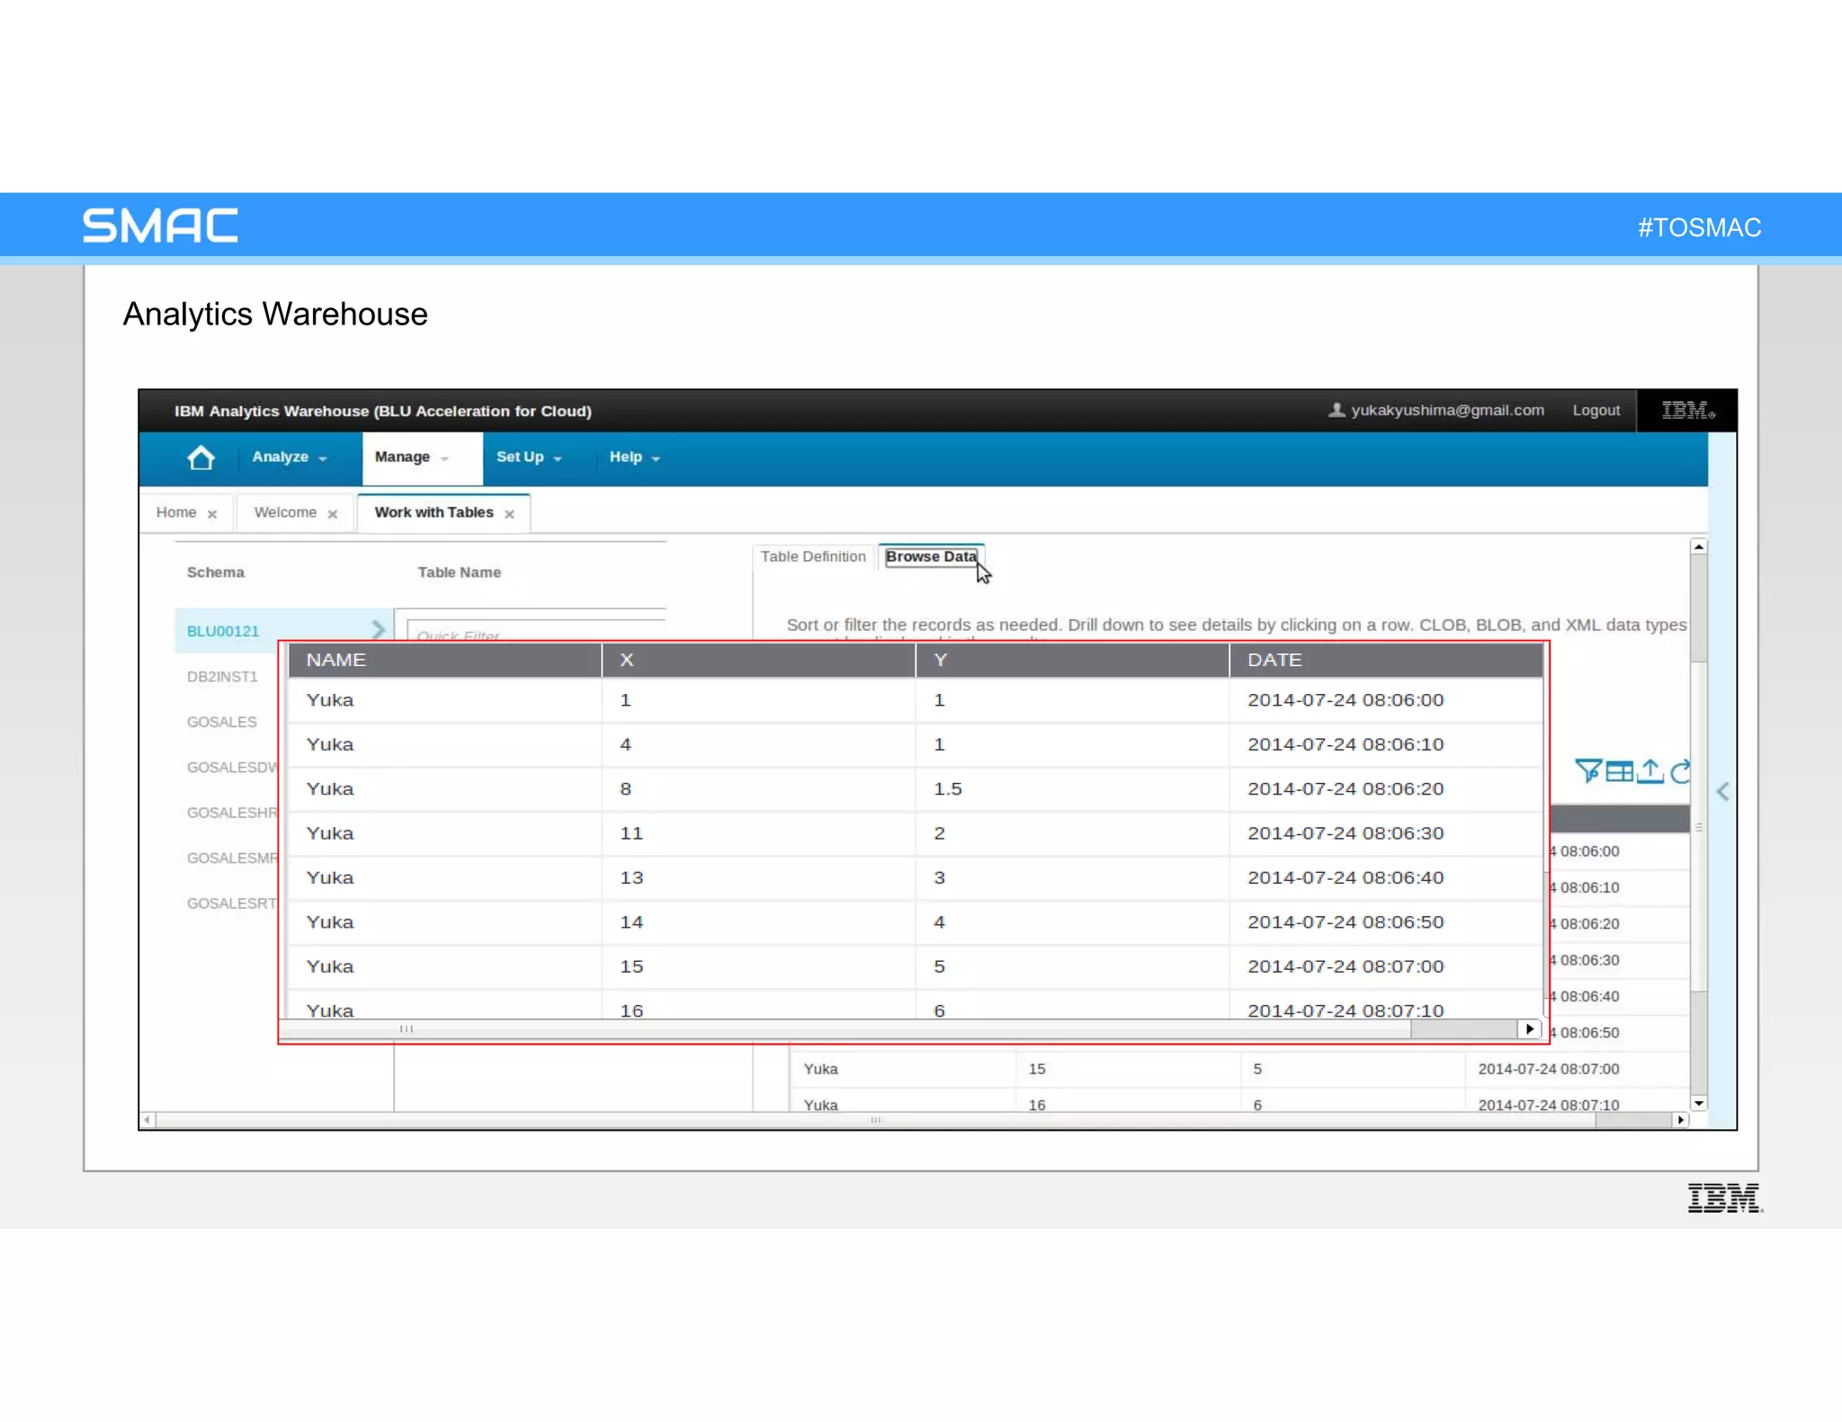Click the Home house icon
This screenshot has height=1422, width=1842.
tap(201, 458)
